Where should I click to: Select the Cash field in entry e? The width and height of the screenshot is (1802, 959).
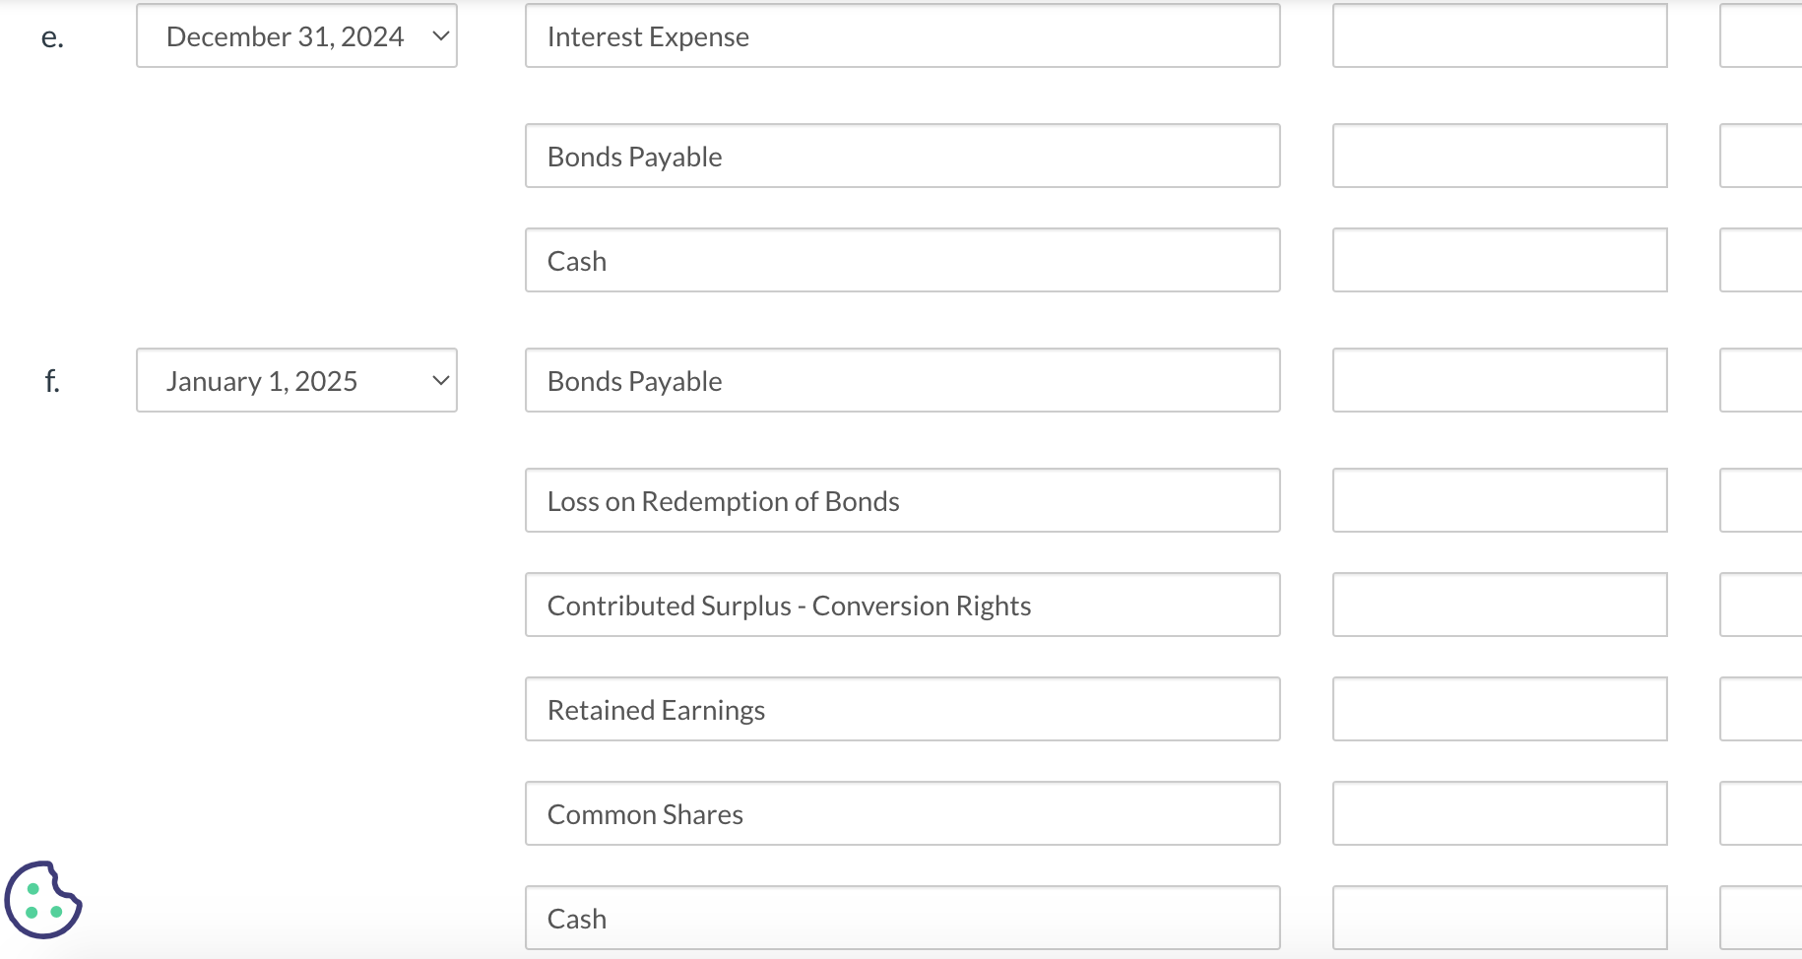coord(901,260)
